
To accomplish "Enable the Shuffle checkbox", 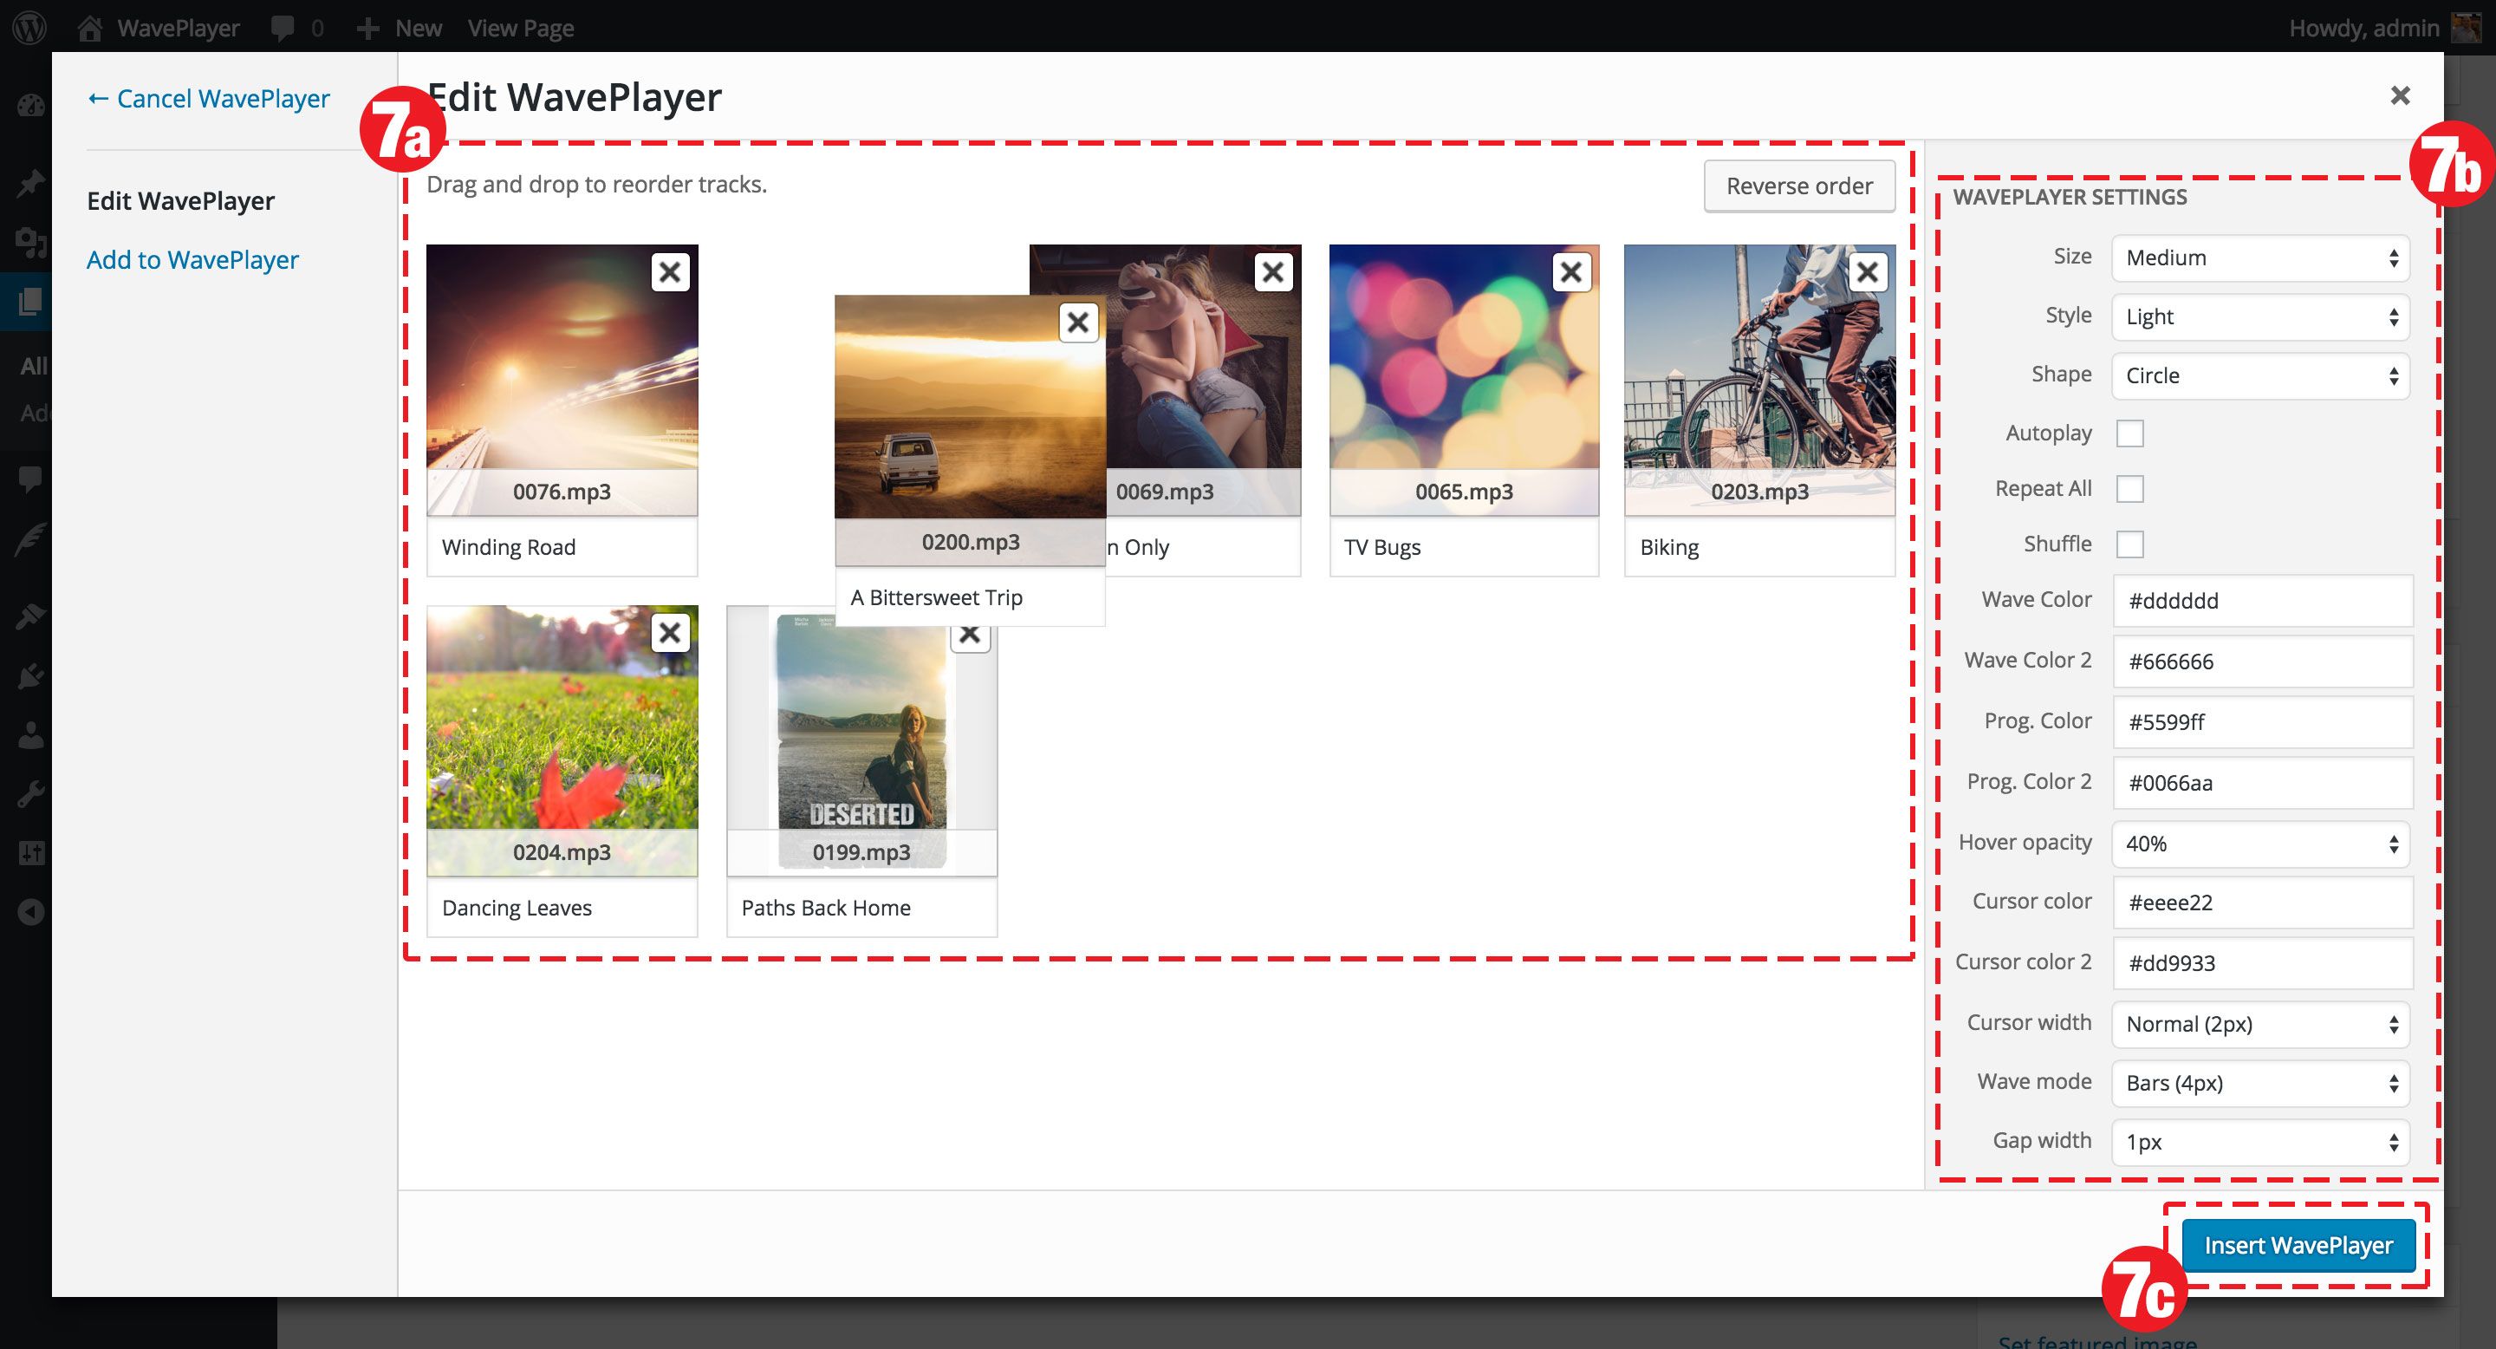I will click(2129, 544).
